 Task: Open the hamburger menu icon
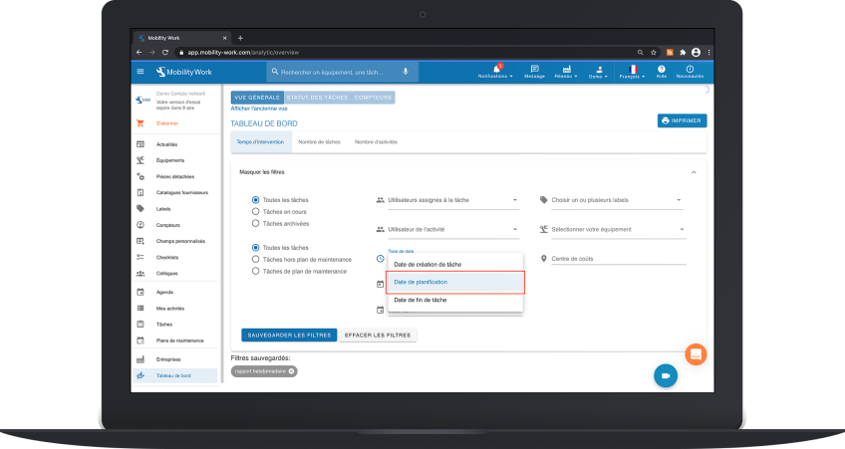[x=141, y=72]
